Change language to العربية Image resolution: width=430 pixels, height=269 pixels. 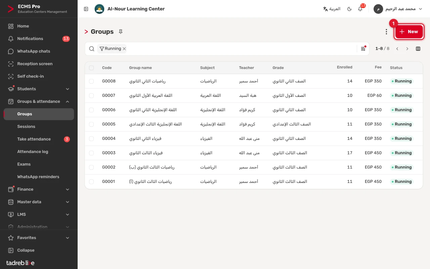coord(332,9)
